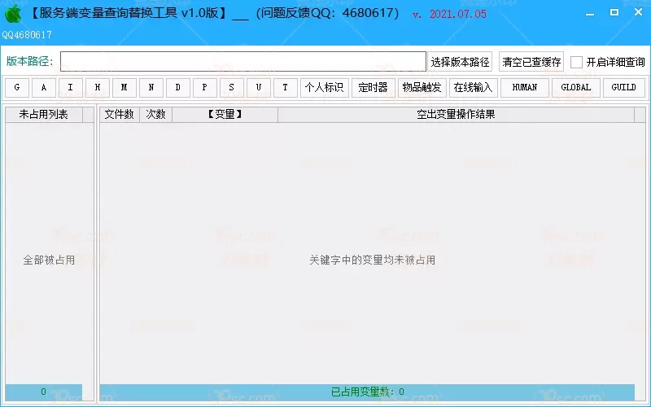Focus the 版本路径 input field
Image resolution: width=651 pixels, height=407 pixels.
(243, 62)
